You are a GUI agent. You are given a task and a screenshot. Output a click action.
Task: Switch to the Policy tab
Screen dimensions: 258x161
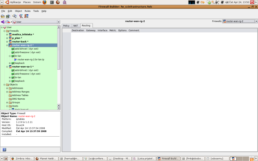point(66,26)
